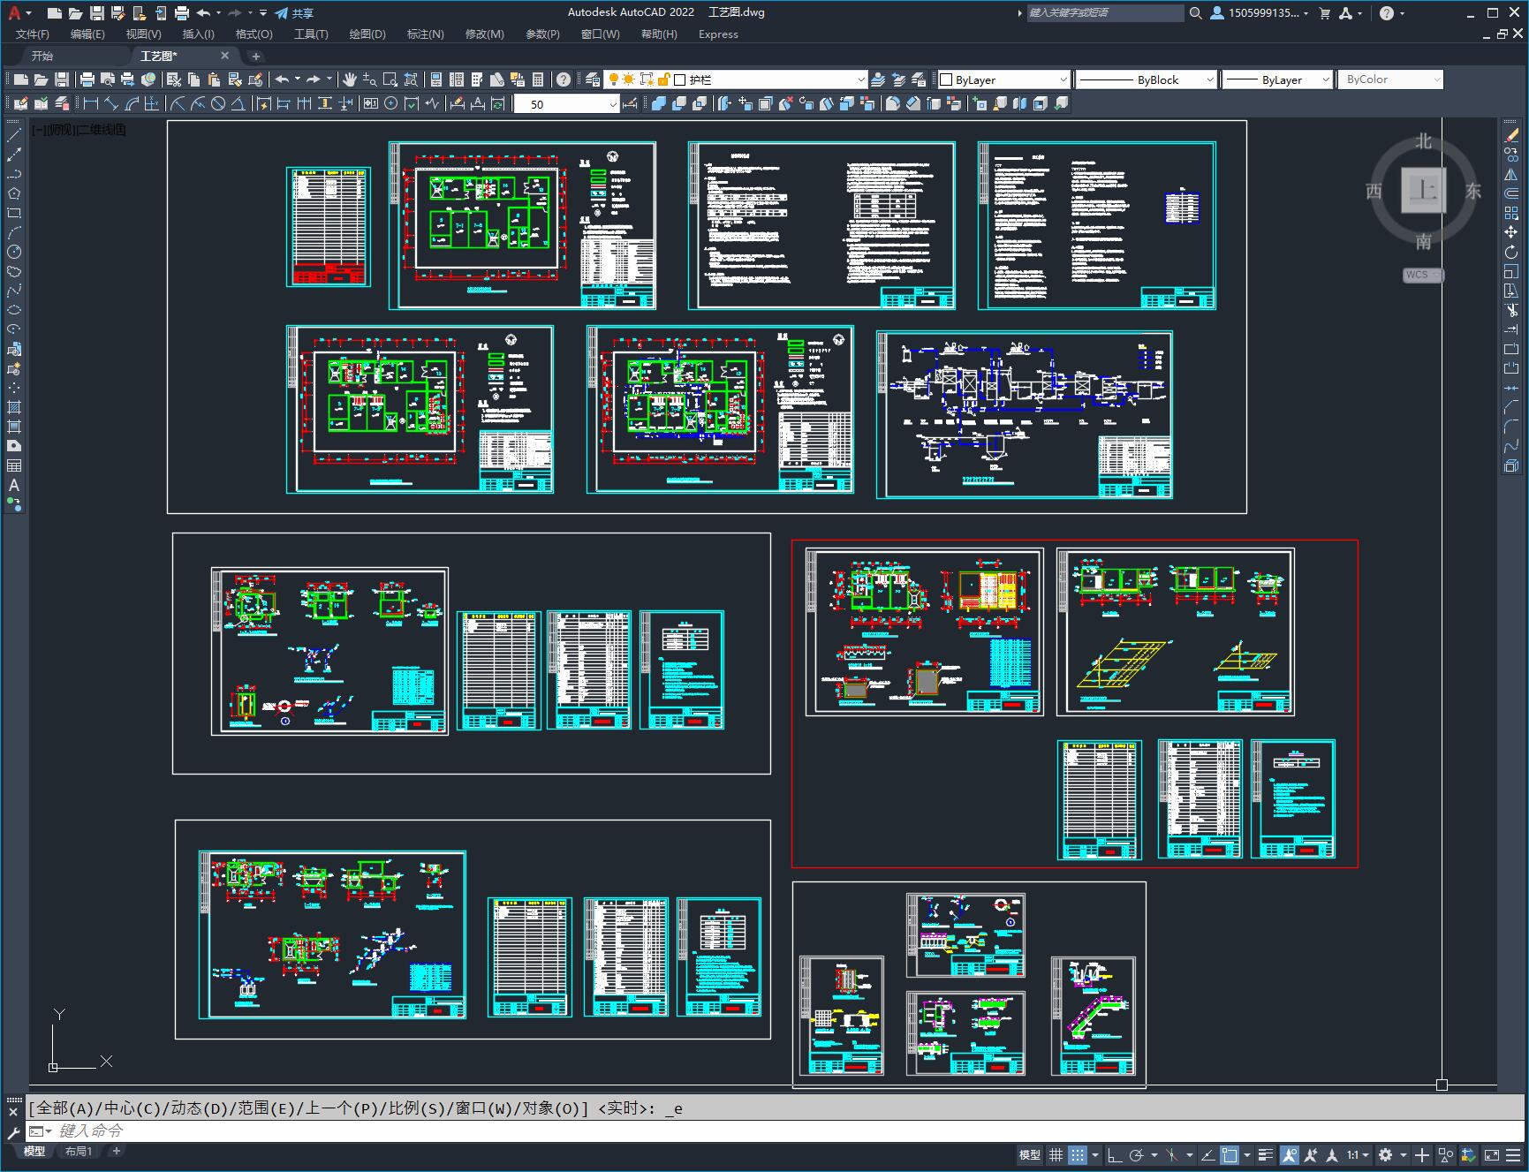Click the WCS label under ViewCube
The height and width of the screenshot is (1172, 1529).
(x=1423, y=275)
